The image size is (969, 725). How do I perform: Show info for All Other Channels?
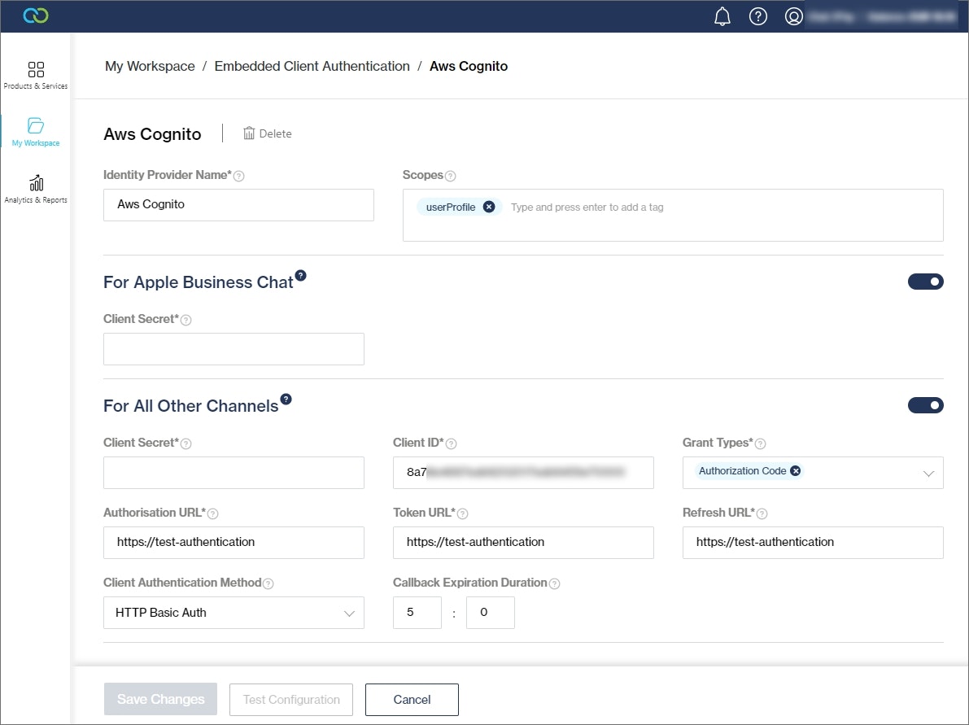[x=286, y=400]
